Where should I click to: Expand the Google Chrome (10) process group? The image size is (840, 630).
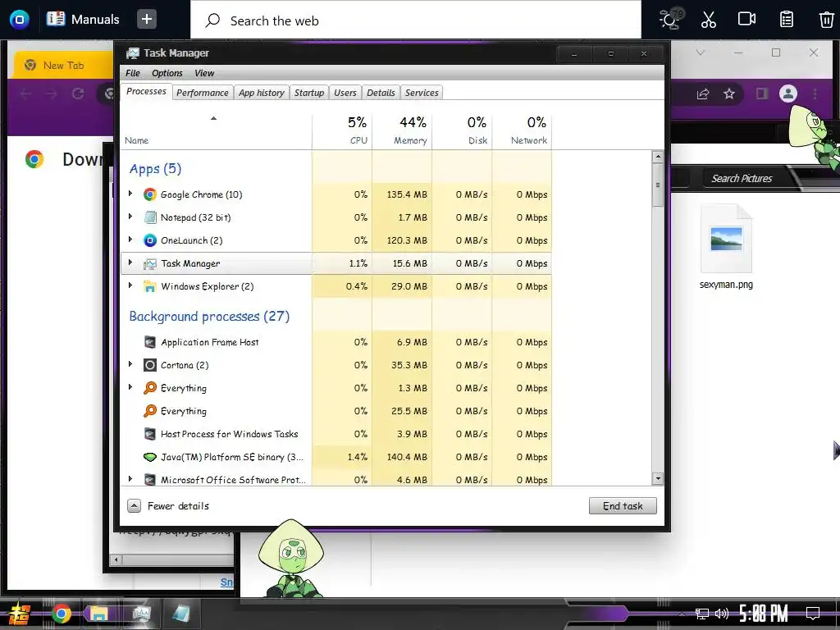130,194
